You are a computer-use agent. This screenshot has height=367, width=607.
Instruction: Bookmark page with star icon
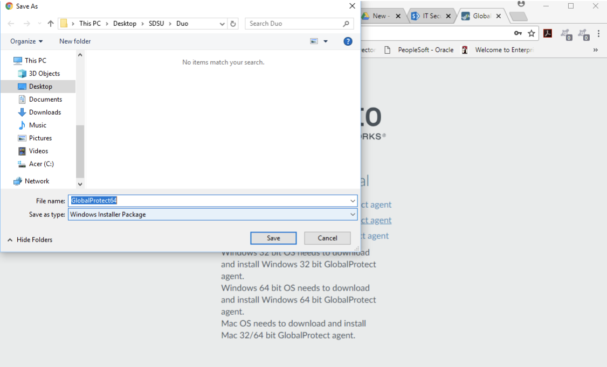pyautogui.click(x=532, y=33)
